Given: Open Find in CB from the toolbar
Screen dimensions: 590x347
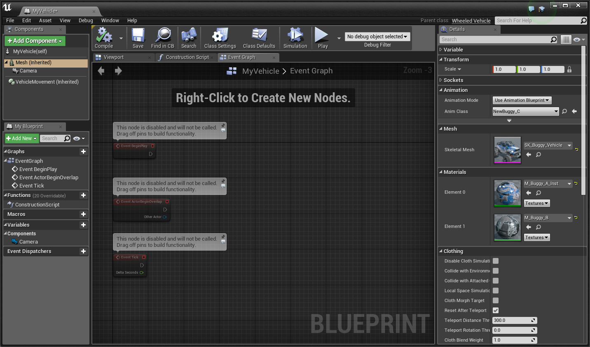Looking at the screenshot, I should 163,35.
